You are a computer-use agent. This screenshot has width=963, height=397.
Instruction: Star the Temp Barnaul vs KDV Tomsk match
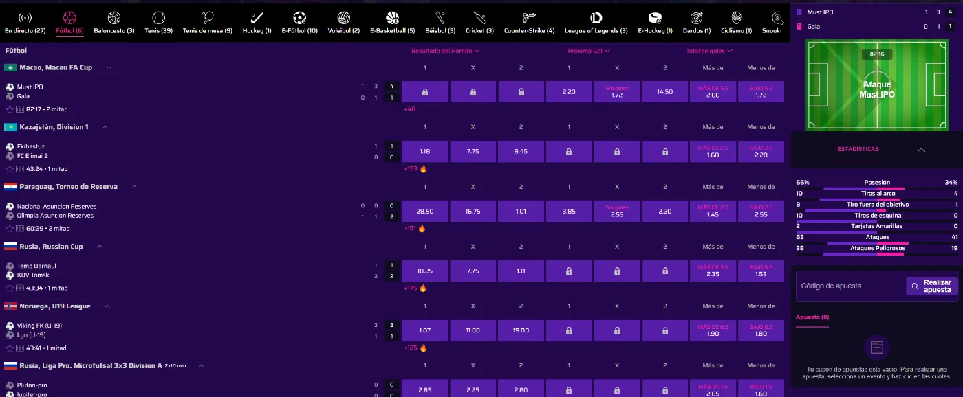pos(10,288)
